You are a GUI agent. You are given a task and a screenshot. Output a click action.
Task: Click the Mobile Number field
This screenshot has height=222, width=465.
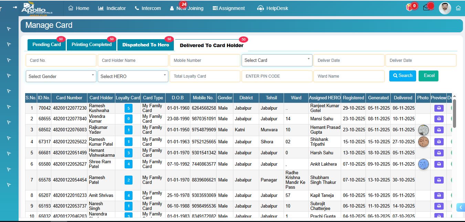click(205, 60)
